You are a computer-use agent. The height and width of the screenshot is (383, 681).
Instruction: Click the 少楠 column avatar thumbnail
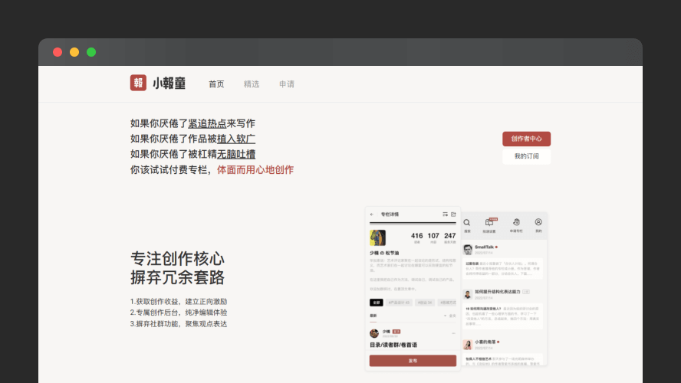377,237
